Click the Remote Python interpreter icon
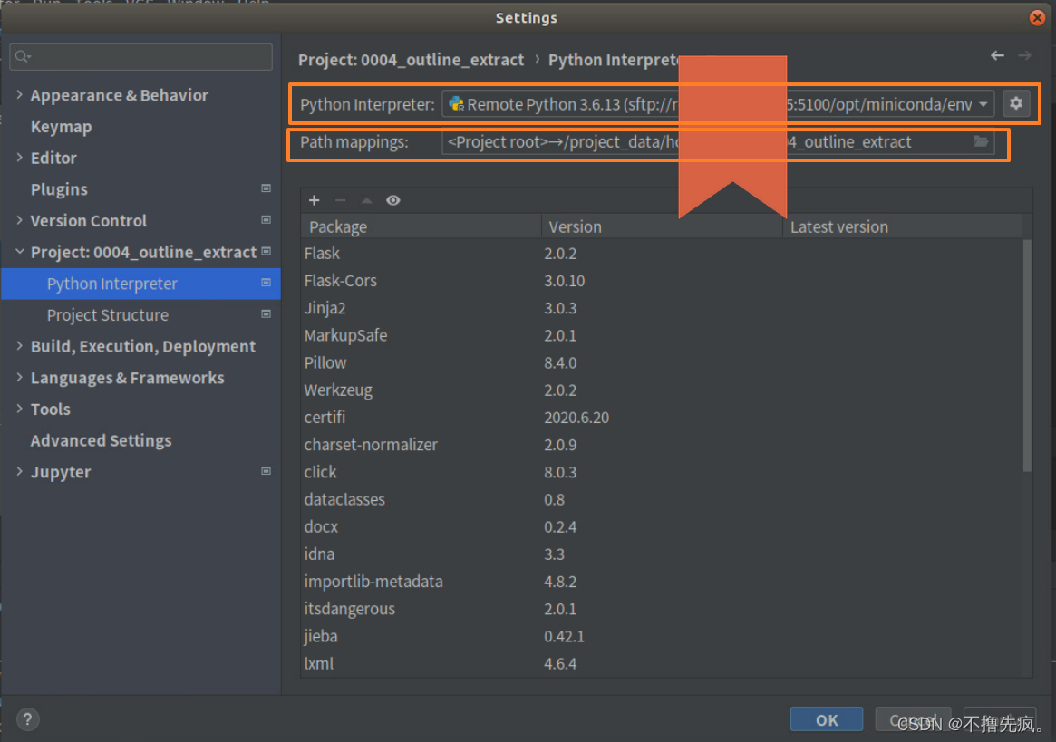The height and width of the screenshot is (742, 1056). click(x=457, y=104)
